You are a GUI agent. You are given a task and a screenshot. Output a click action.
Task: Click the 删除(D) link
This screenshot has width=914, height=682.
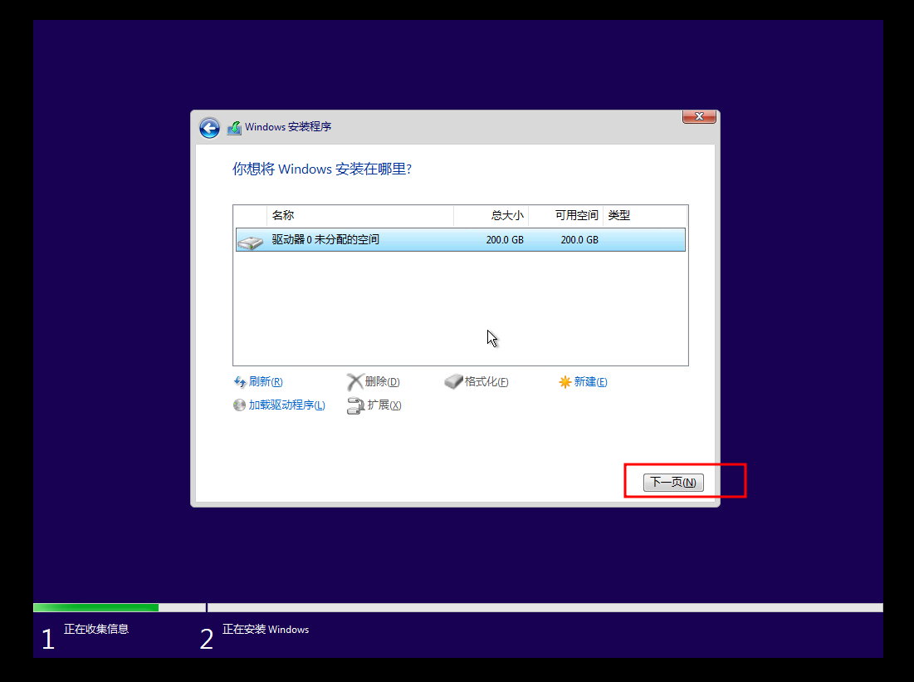382,381
